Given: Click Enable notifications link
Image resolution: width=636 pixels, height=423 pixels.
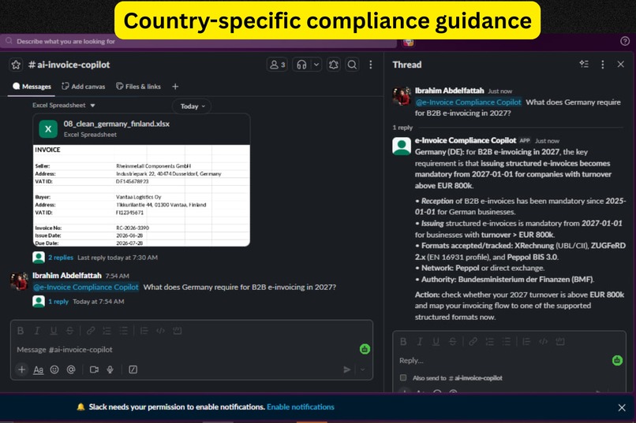Looking at the screenshot, I should coord(301,406).
